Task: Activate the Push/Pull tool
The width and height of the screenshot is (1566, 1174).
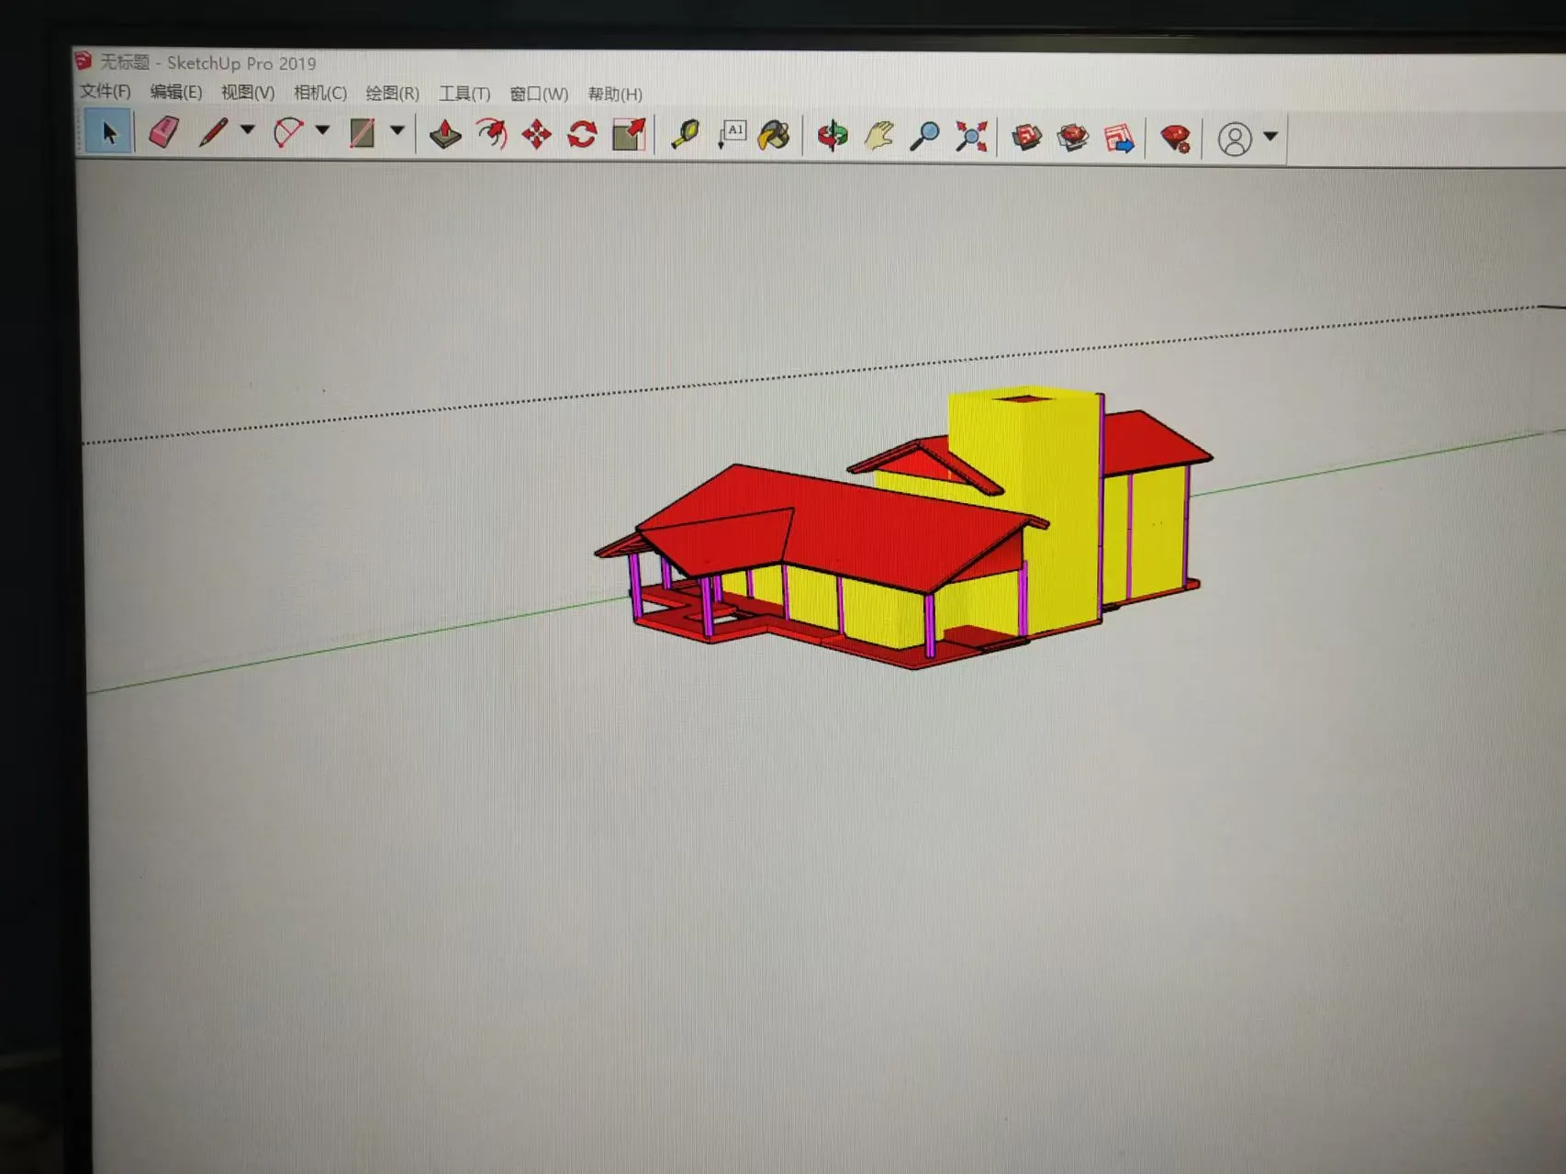Action: coord(444,136)
